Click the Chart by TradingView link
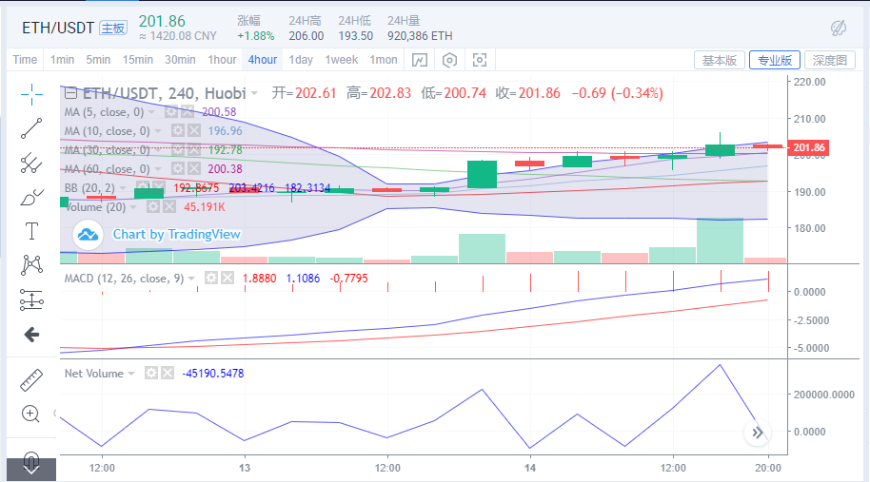The width and height of the screenshot is (870, 482). (x=176, y=235)
